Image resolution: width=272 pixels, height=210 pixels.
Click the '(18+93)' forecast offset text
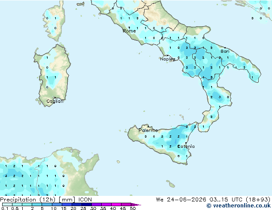point(257,200)
